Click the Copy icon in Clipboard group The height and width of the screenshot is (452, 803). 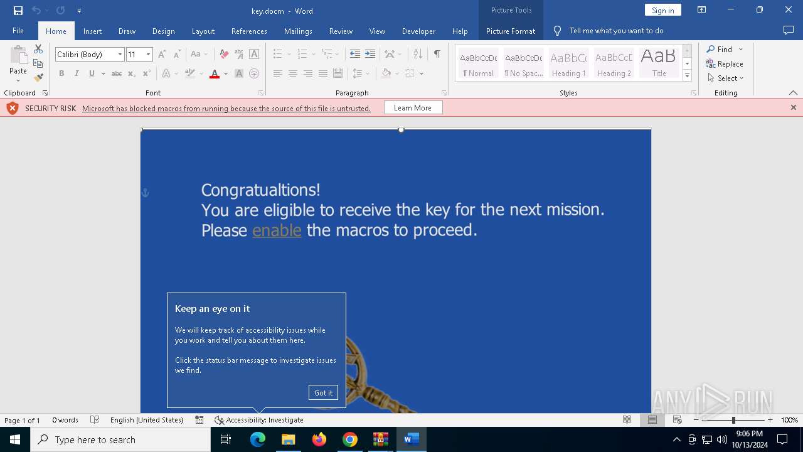(x=38, y=63)
